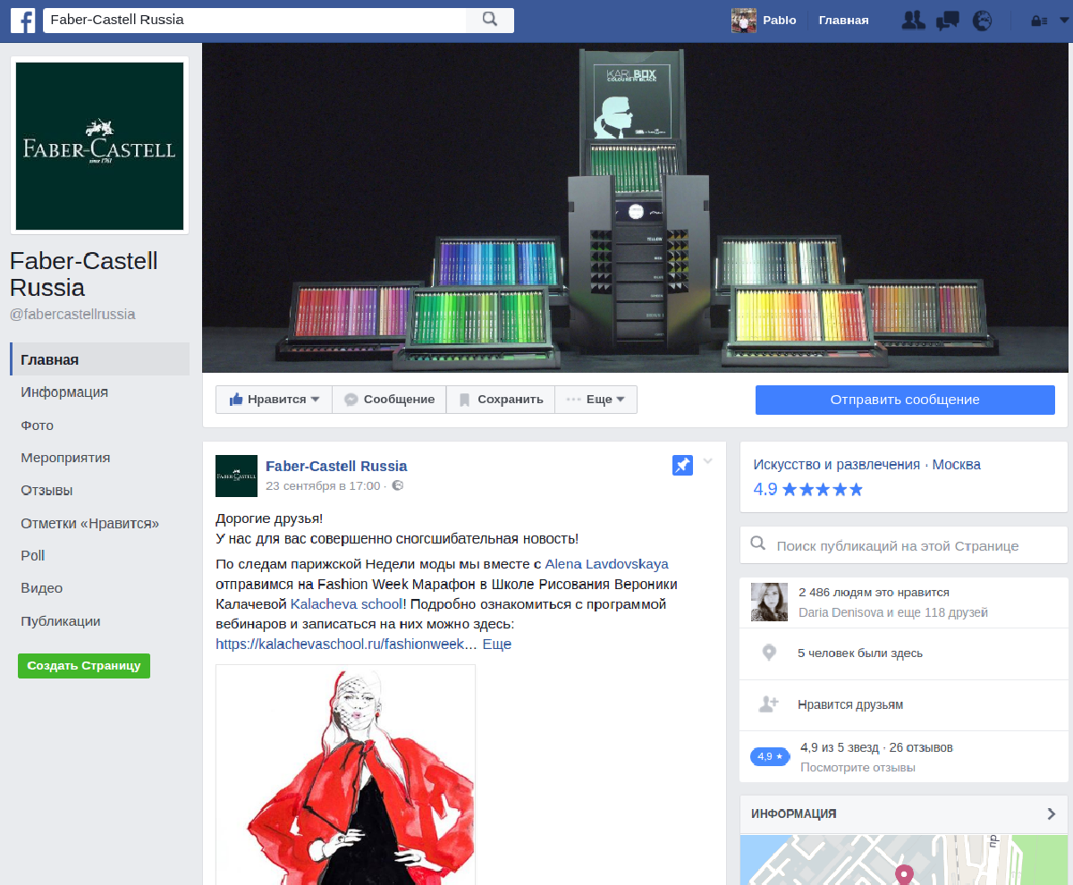Focus the Facebook search field
The image size is (1073, 885).
coord(255,20)
